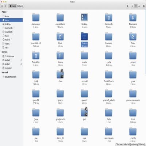Select the Home path bar button

pos(12,6)
